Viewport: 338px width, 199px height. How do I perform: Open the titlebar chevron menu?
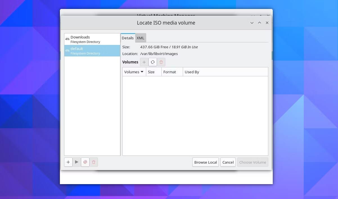pyautogui.click(x=252, y=23)
